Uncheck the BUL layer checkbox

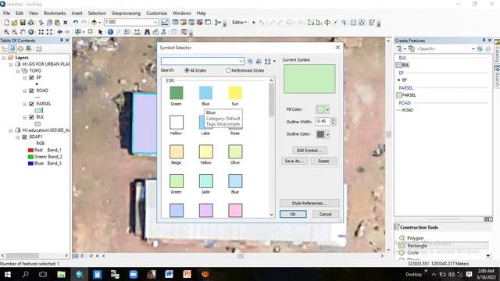tap(31, 117)
